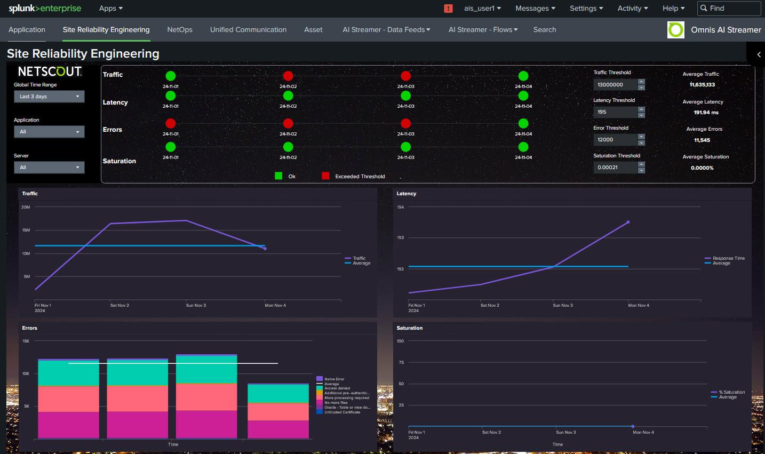Click the Traffic status dot for 24-11-01
The image size is (765, 454).
pos(171,76)
